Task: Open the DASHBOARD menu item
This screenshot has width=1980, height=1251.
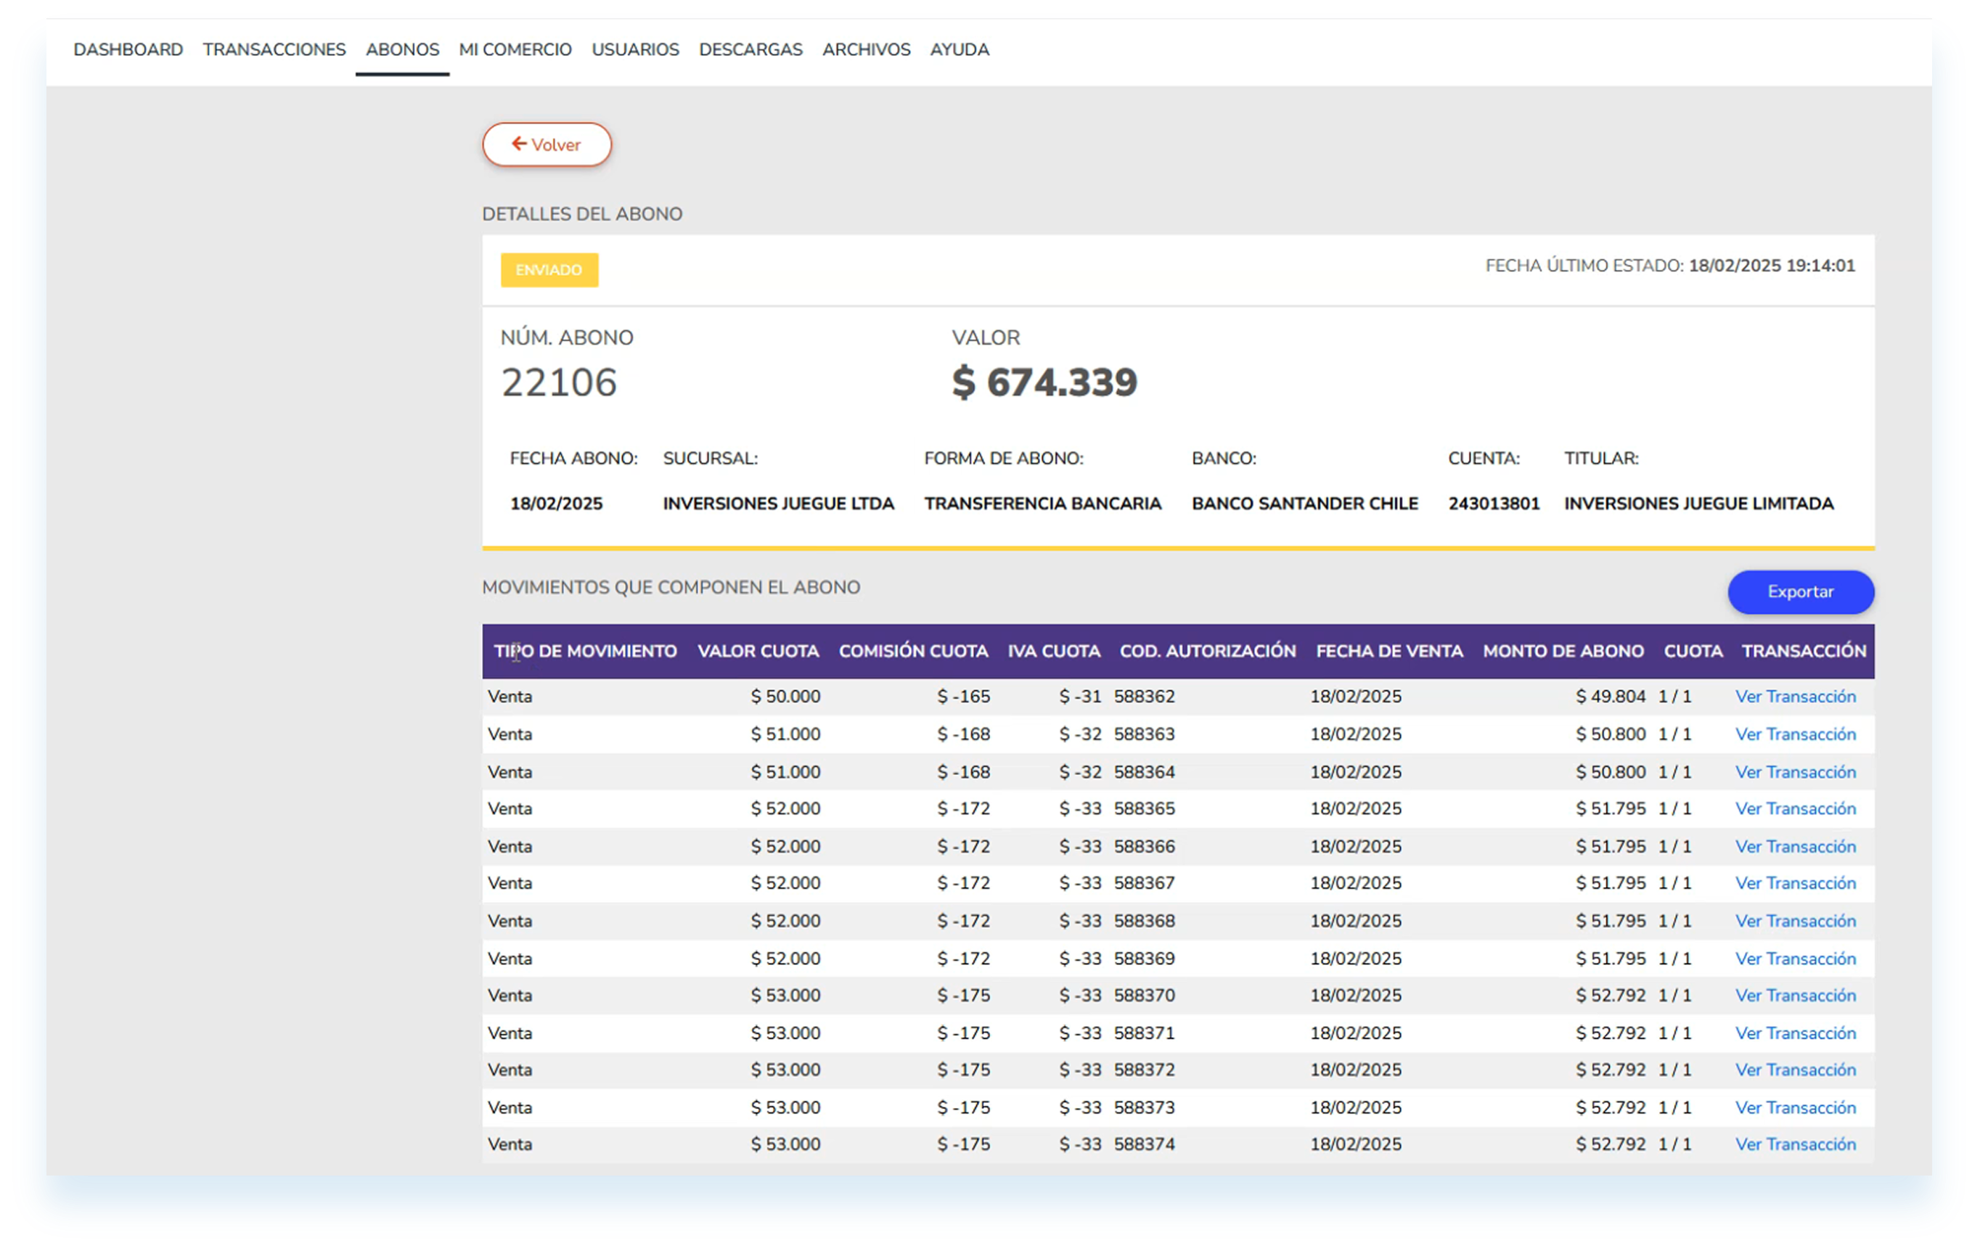Action: (x=128, y=49)
